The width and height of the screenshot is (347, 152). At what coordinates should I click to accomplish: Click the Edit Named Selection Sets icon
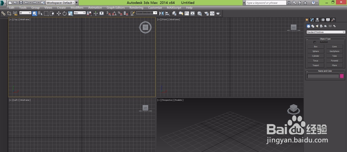coord(133,14)
